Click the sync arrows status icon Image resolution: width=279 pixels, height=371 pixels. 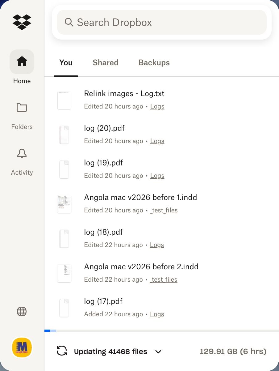tap(62, 351)
